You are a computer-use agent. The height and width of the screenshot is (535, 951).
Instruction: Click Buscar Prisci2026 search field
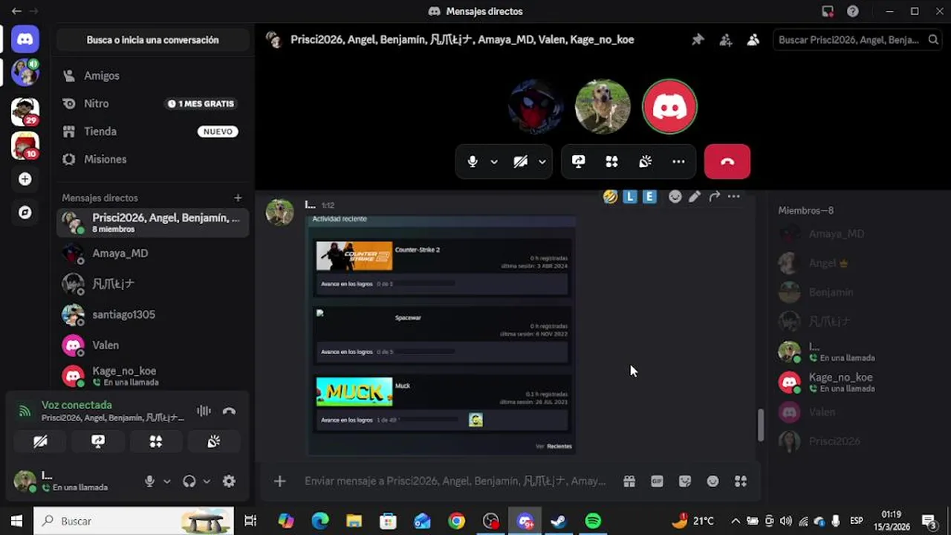[858, 40]
